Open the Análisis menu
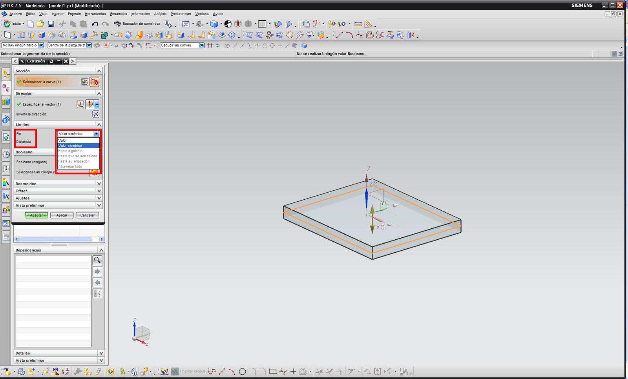 [x=160, y=14]
